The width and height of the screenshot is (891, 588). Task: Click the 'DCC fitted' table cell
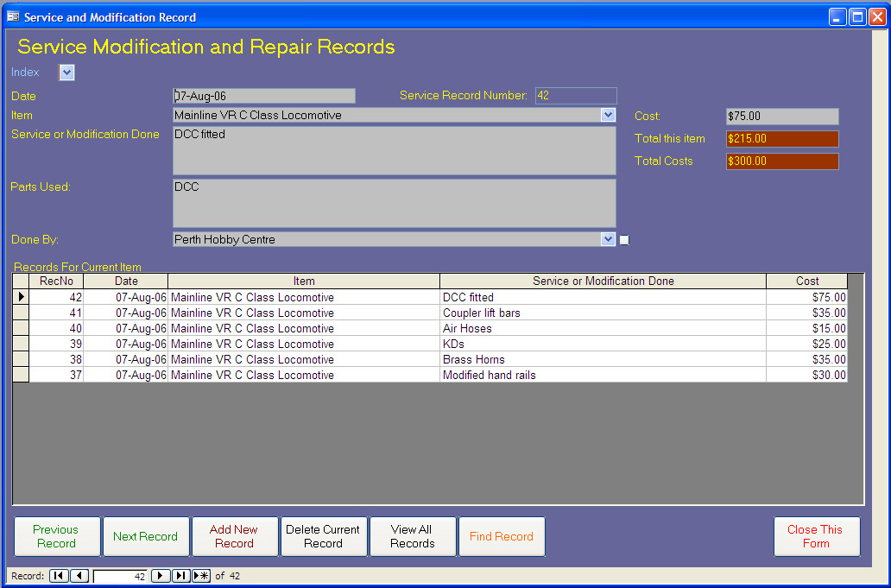pos(603,296)
